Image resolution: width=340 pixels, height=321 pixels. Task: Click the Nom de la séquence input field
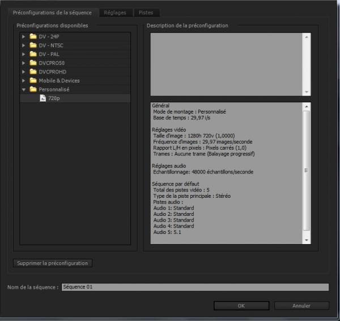(195, 287)
